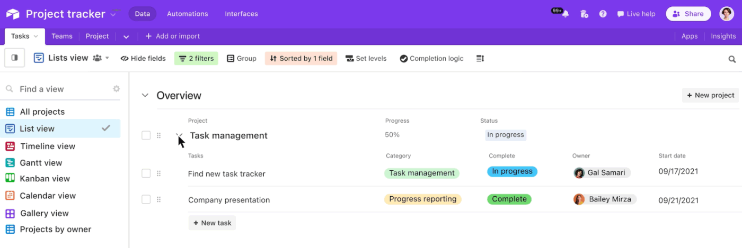Focus the Find a view search field

tap(63, 89)
